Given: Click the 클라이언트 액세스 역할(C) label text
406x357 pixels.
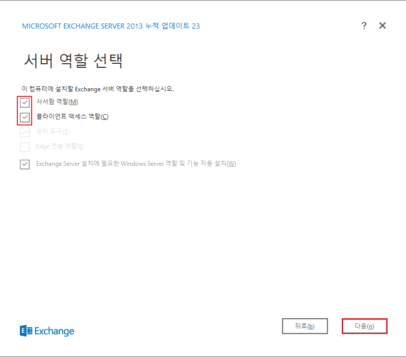Looking at the screenshot, I should click(72, 116).
